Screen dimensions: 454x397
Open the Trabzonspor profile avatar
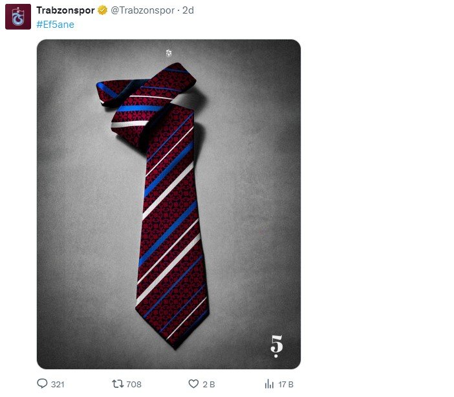coord(18,16)
